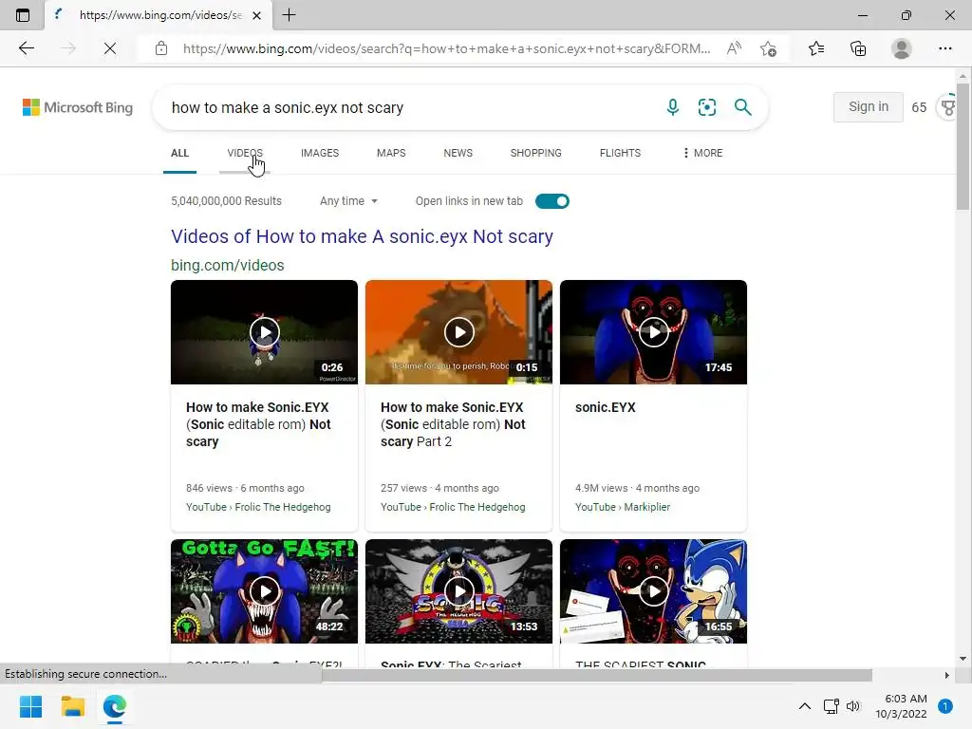Open YouTube Markiplier source link

tap(623, 507)
